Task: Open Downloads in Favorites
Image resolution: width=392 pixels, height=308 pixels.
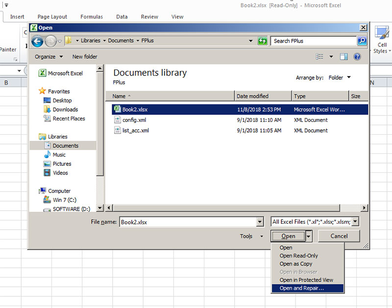Action: (x=60, y=109)
